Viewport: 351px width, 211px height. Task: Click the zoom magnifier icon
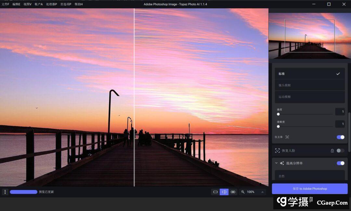(x=243, y=192)
